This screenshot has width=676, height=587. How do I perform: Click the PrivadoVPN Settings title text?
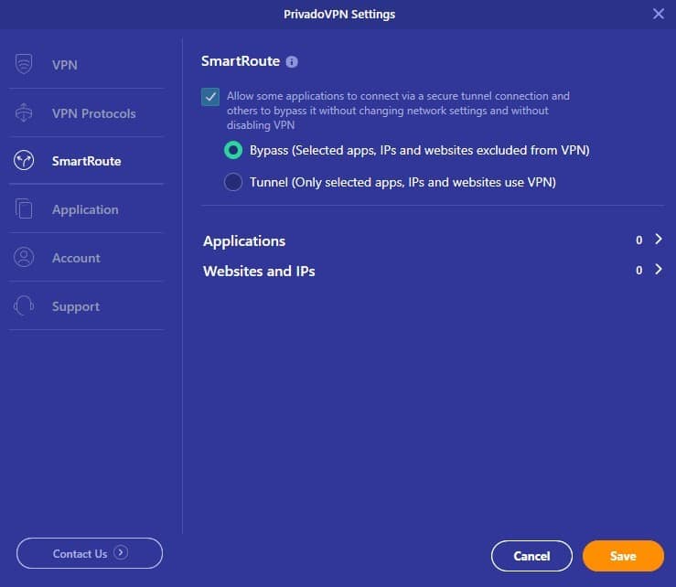[339, 15]
